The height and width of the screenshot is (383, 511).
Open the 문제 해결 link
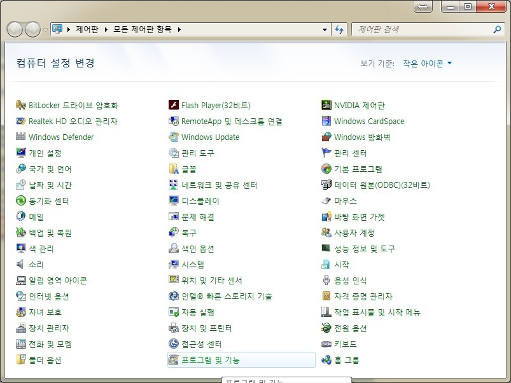(198, 217)
